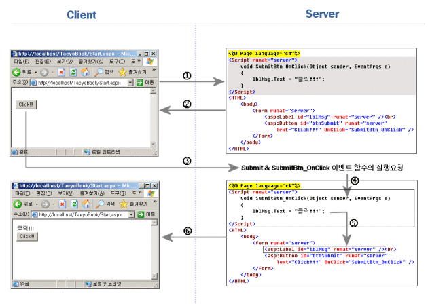The width and height of the screenshot is (428, 304).
Task: Expand toolbar overflow chevron in lower window
Action: coord(155,202)
